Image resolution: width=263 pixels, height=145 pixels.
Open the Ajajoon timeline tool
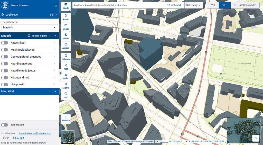click(66, 46)
